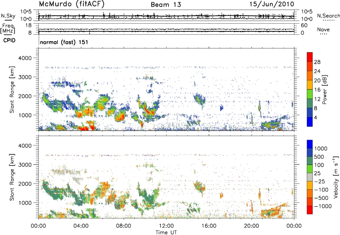Click the 'normal (fast) 151' text

[64, 42]
